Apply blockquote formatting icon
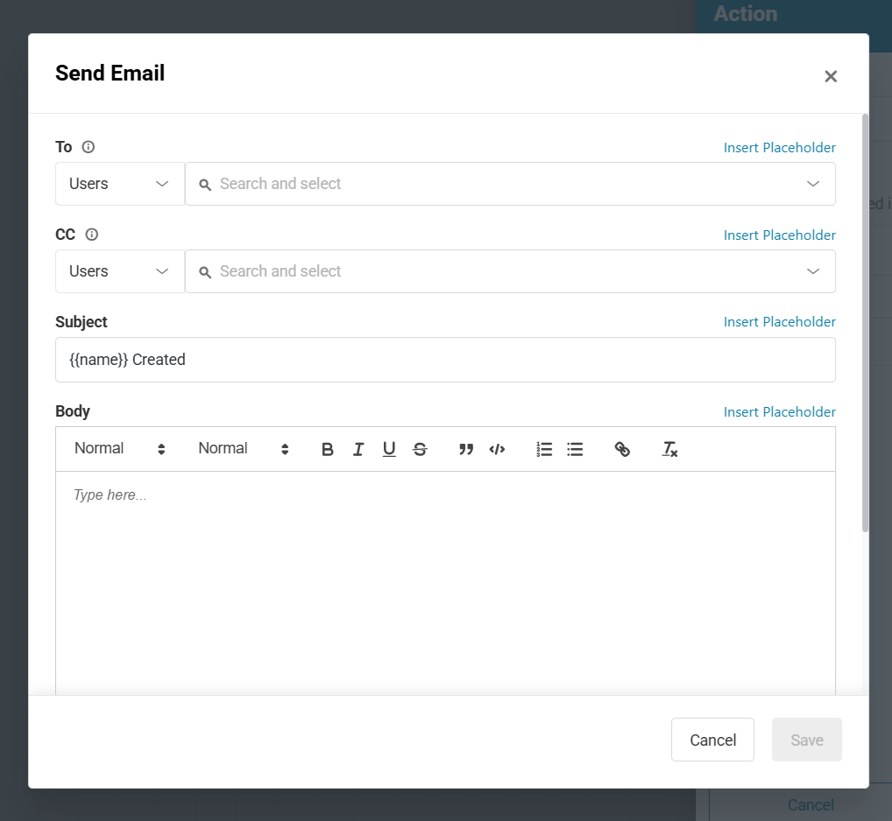 point(466,449)
